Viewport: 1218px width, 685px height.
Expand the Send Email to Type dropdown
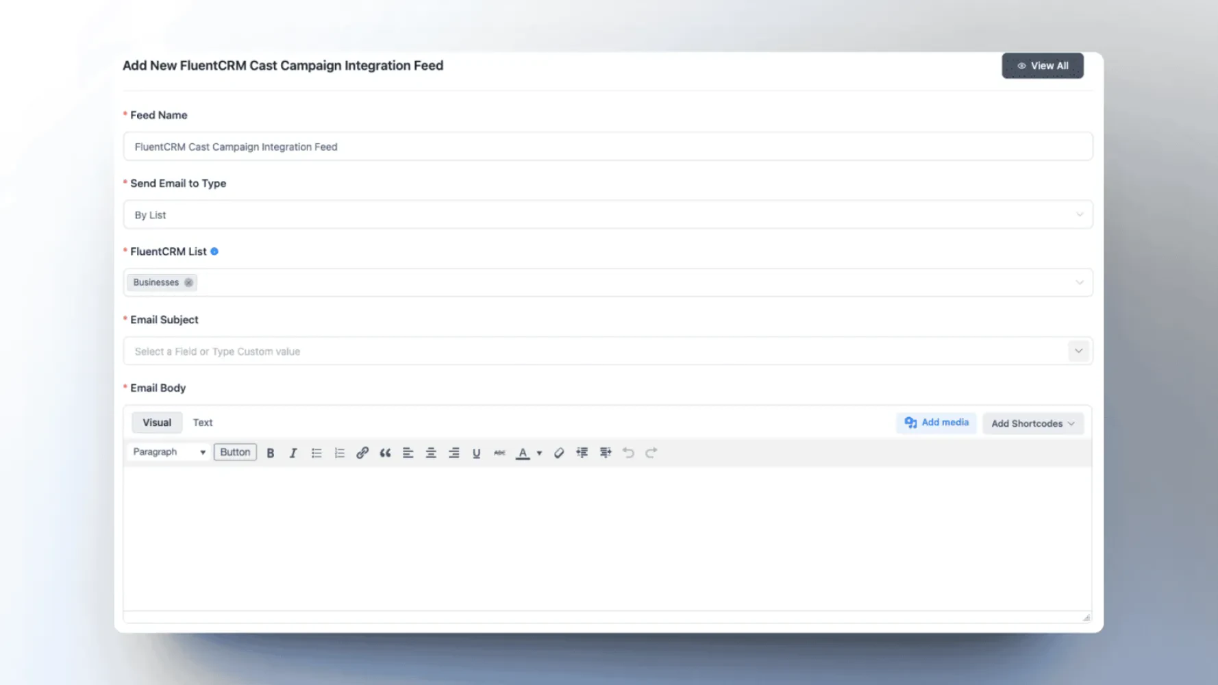coord(1080,214)
